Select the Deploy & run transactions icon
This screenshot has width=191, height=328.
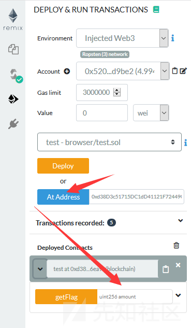[13, 99]
